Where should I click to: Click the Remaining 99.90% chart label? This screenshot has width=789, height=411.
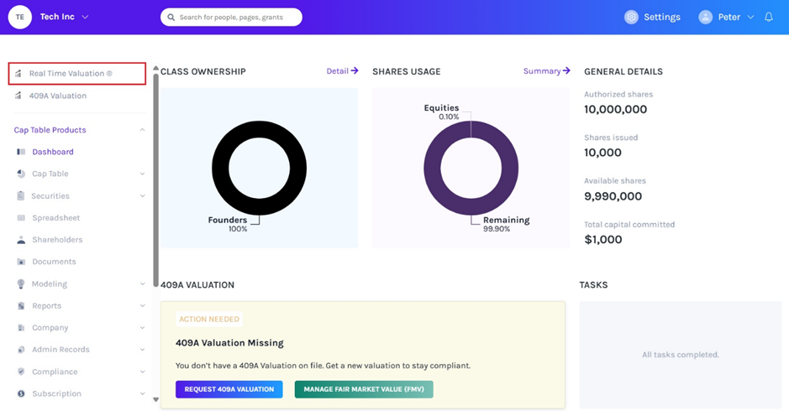point(506,224)
